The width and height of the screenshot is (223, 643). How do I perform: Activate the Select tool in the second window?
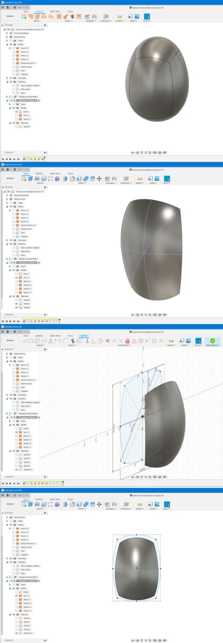coord(167,178)
